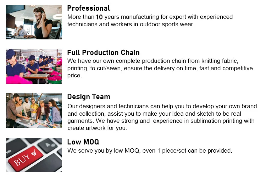Open the Design Team group photo
This screenshot has width=266, height=181.
[34, 110]
